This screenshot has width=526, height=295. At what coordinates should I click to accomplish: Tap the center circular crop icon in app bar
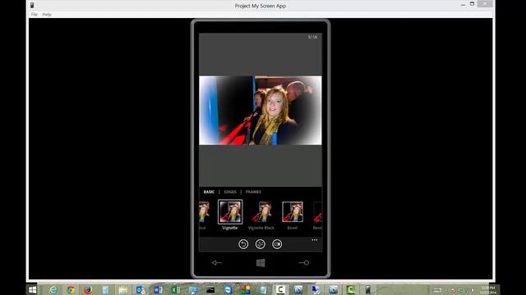click(261, 244)
